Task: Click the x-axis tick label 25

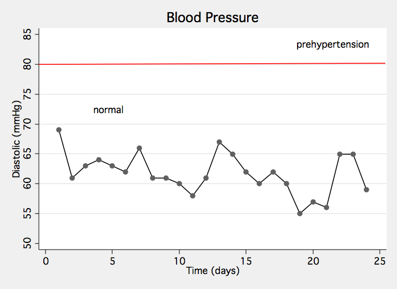Action: pos(380,261)
